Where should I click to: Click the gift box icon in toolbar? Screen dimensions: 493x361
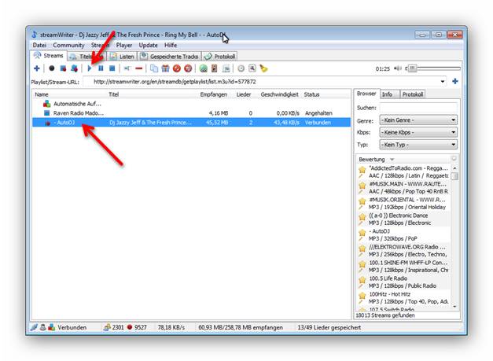[x=165, y=68]
